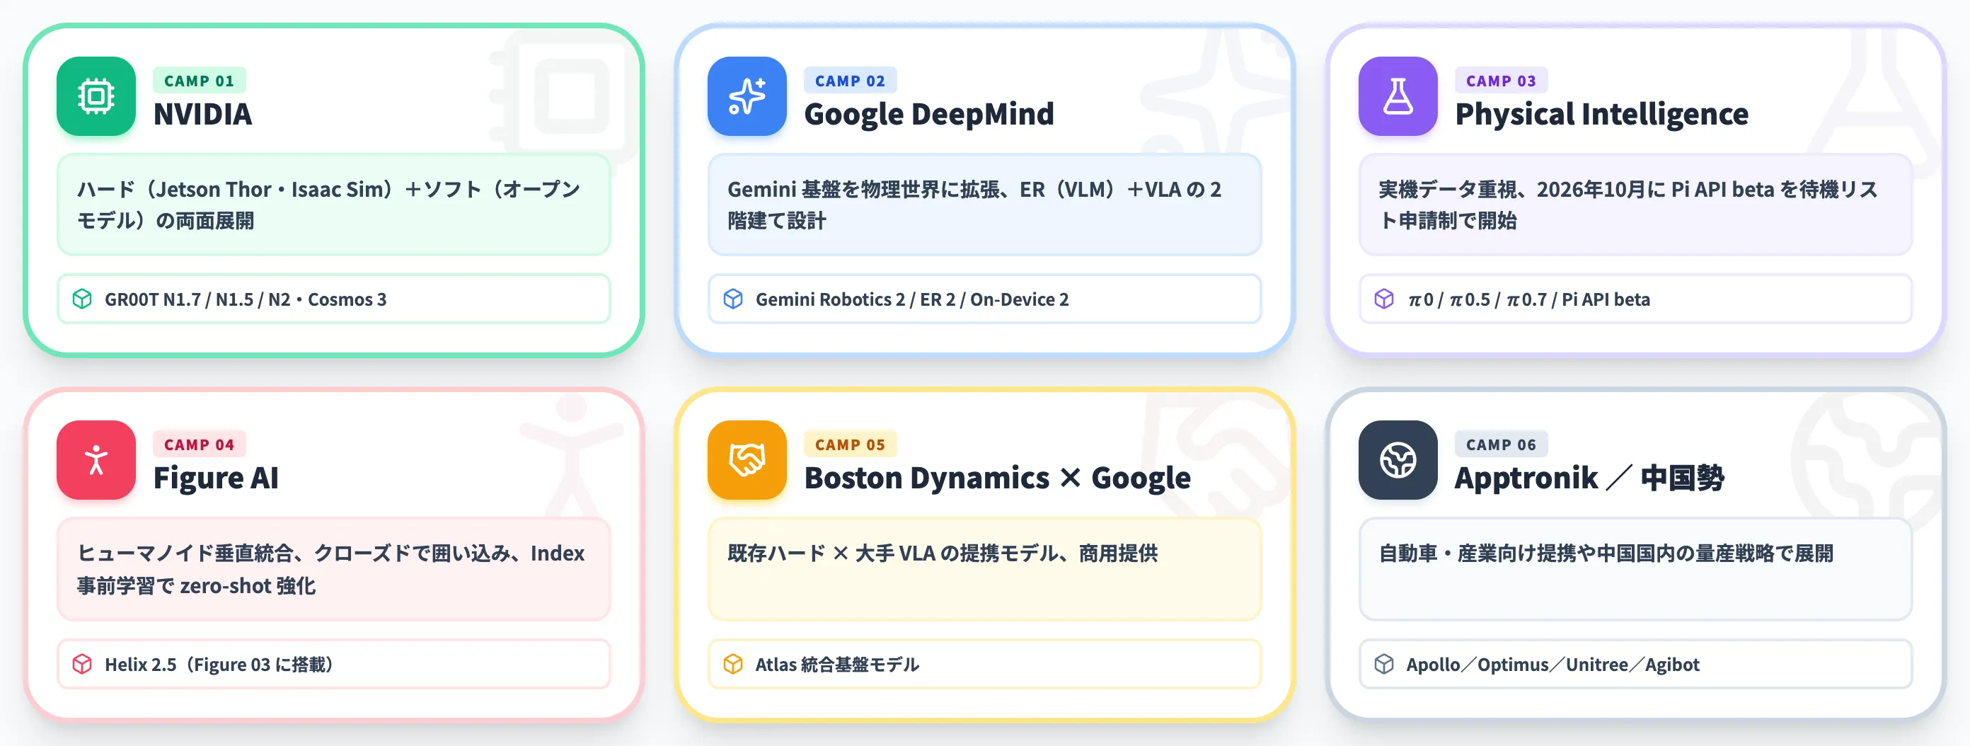Click the CAMP 04 badge

click(x=199, y=444)
